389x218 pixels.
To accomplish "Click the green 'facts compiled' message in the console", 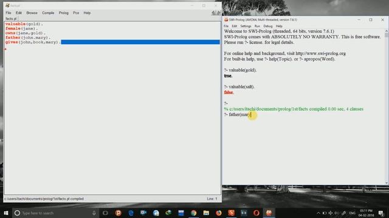I will (294, 109).
